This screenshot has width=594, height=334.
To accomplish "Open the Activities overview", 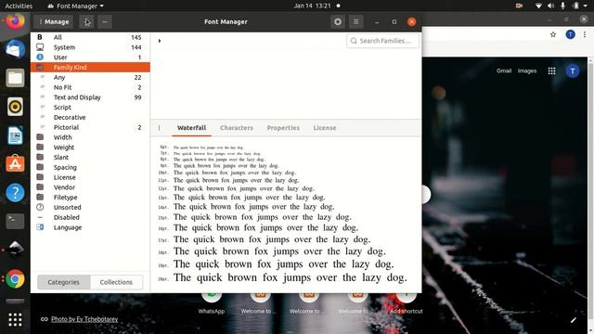I will [x=19, y=6].
